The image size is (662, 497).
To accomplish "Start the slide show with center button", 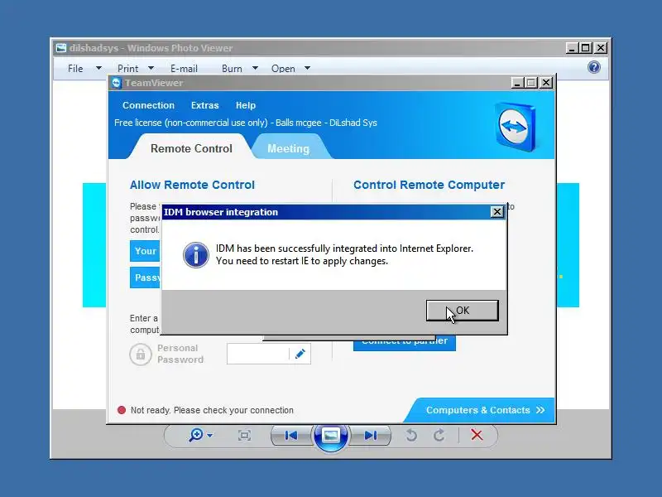I will point(330,436).
